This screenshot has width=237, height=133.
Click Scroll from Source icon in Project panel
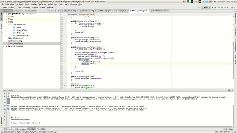(49, 11)
